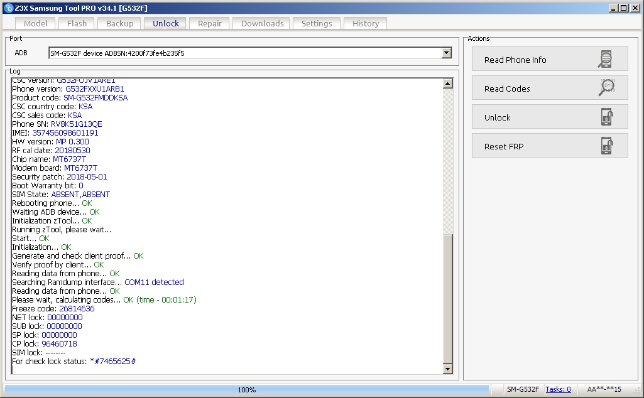This screenshot has width=644, height=398.
Task: Click the 100% progress bar
Action: pyautogui.click(x=246, y=389)
